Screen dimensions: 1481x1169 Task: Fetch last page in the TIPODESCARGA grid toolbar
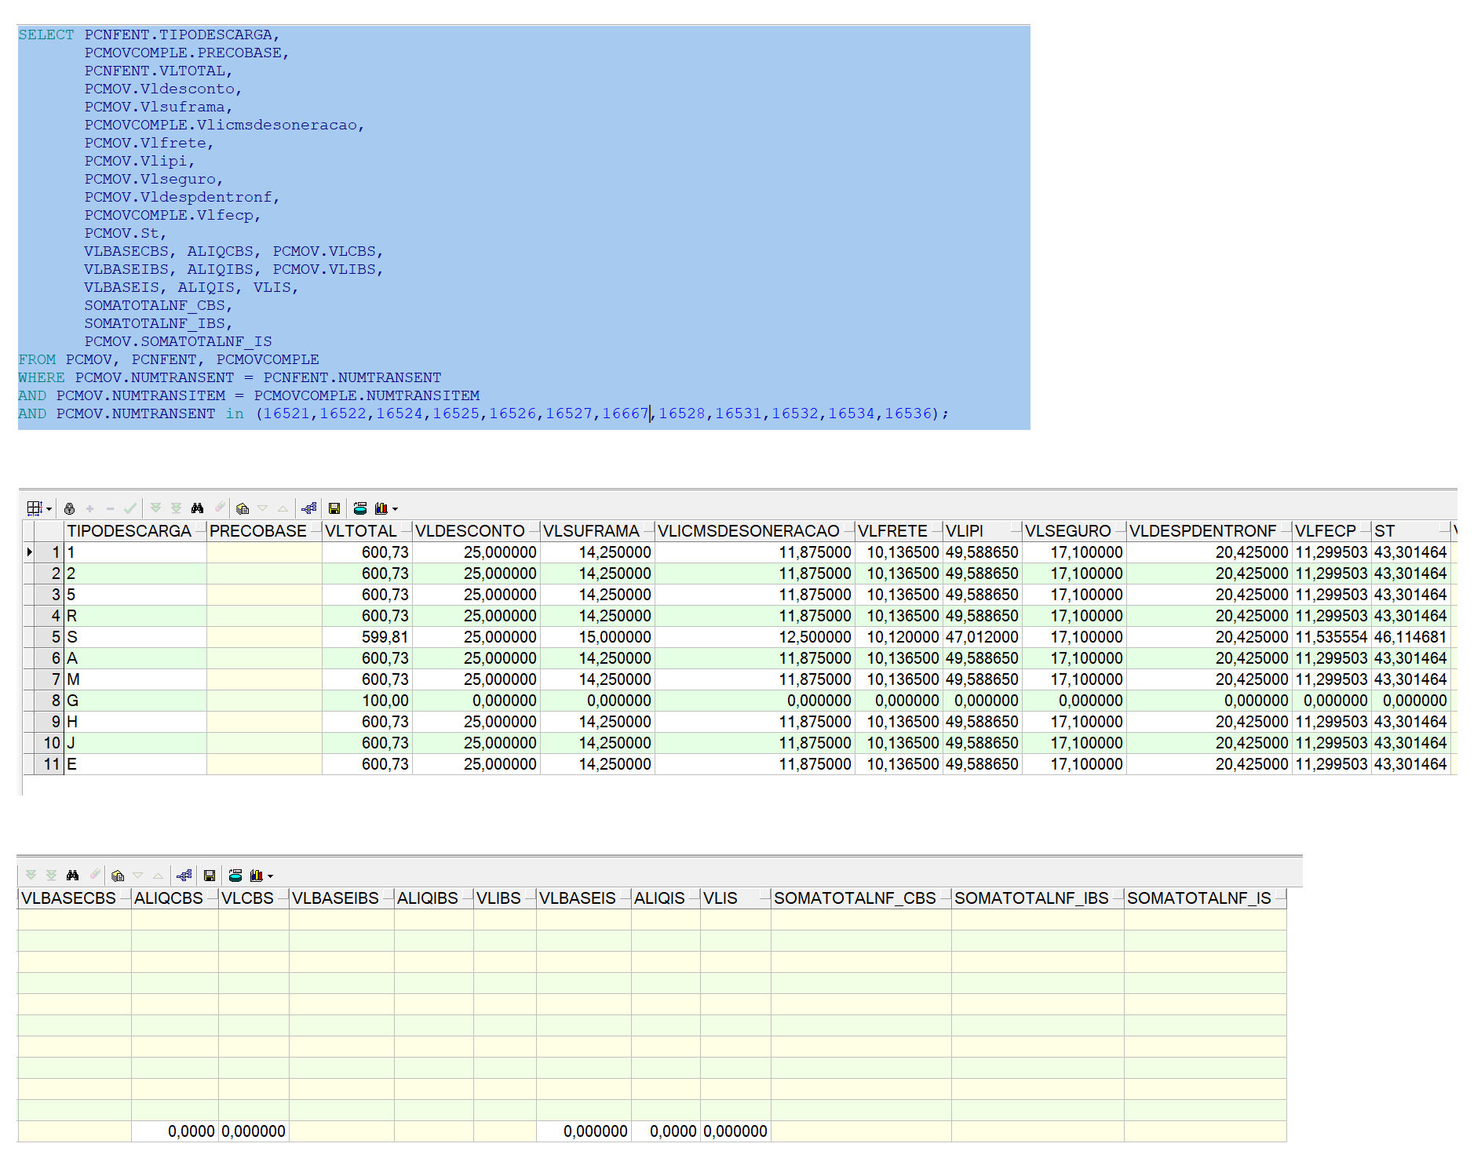click(x=176, y=508)
